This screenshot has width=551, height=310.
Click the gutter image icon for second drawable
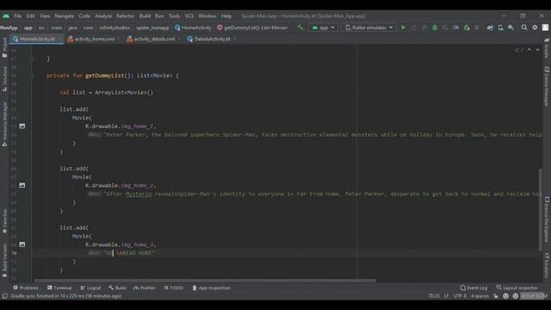coord(22,185)
